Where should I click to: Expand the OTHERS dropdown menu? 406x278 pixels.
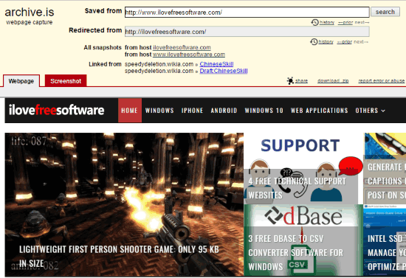pyautogui.click(x=371, y=111)
